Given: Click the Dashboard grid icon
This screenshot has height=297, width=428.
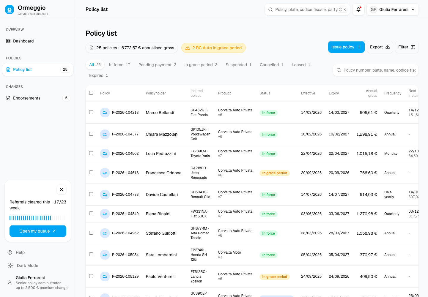Looking at the screenshot, I should [x=8, y=41].
